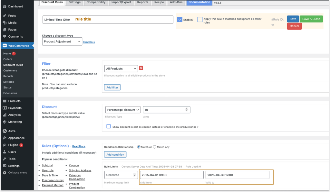Open Read Docs link beside discount type
The image size is (330, 192).
[x=89, y=42]
